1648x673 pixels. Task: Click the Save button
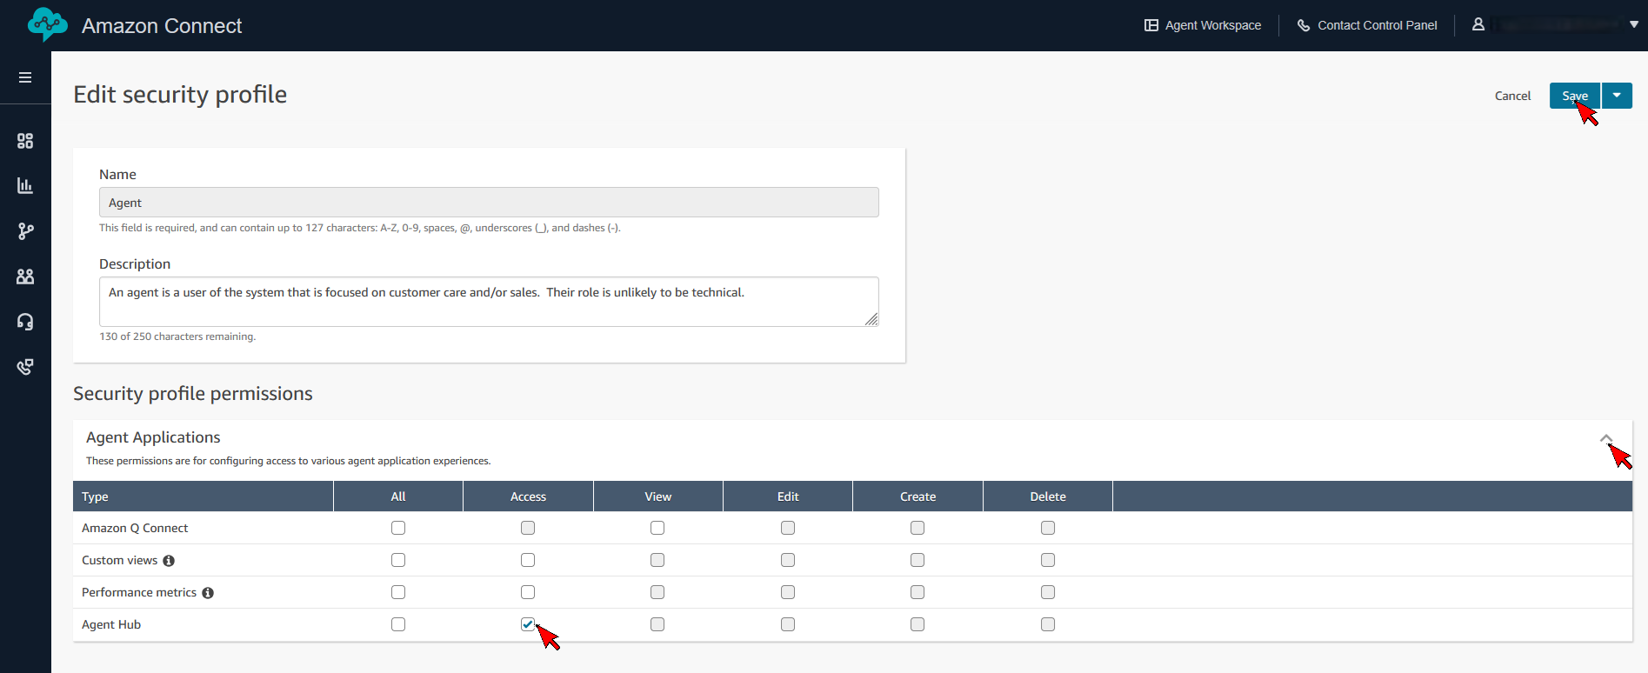click(x=1574, y=96)
